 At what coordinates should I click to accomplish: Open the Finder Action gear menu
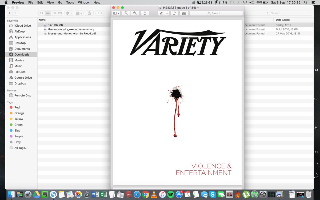[69, 13]
